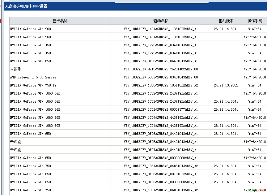Image resolution: width=267 pixels, height=195 pixels.
Task: Click the 驱动名称 column header
Action: [161, 21]
